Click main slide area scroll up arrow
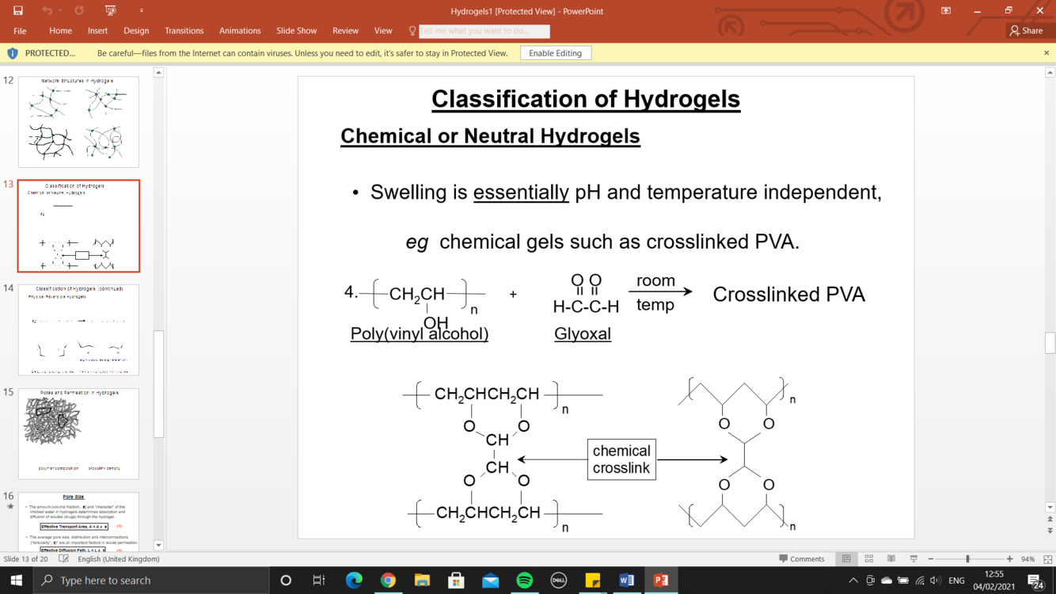 pyautogui.click(x=1050, y=72)
